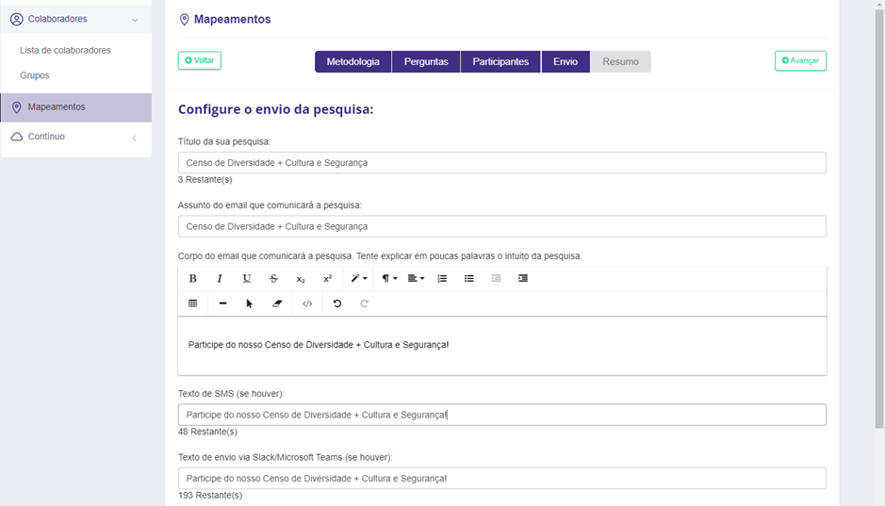The image size is (885, 506).
Task: Switch to the Perguntas step tab
Action: click(425, 61)
